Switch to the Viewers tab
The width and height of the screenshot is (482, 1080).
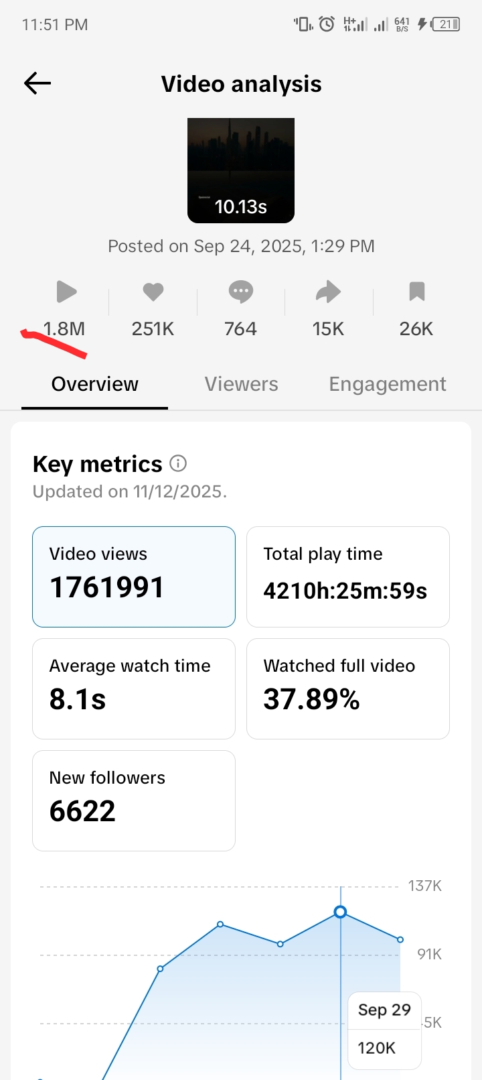(x=241, y=384)
